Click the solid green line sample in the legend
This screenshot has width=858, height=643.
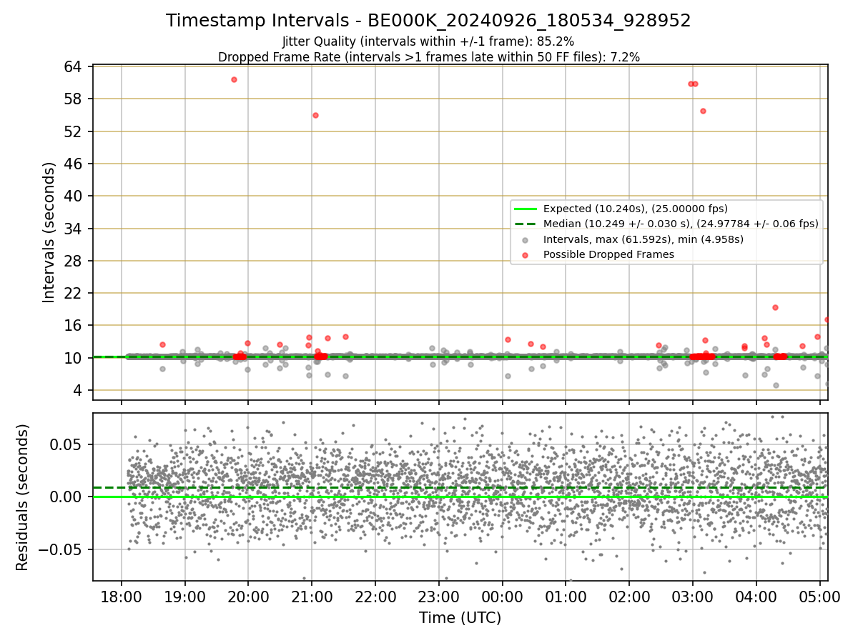coord(526,209)
